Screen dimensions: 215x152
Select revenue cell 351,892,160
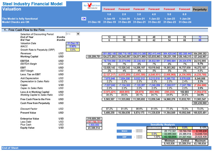[109, 54]
